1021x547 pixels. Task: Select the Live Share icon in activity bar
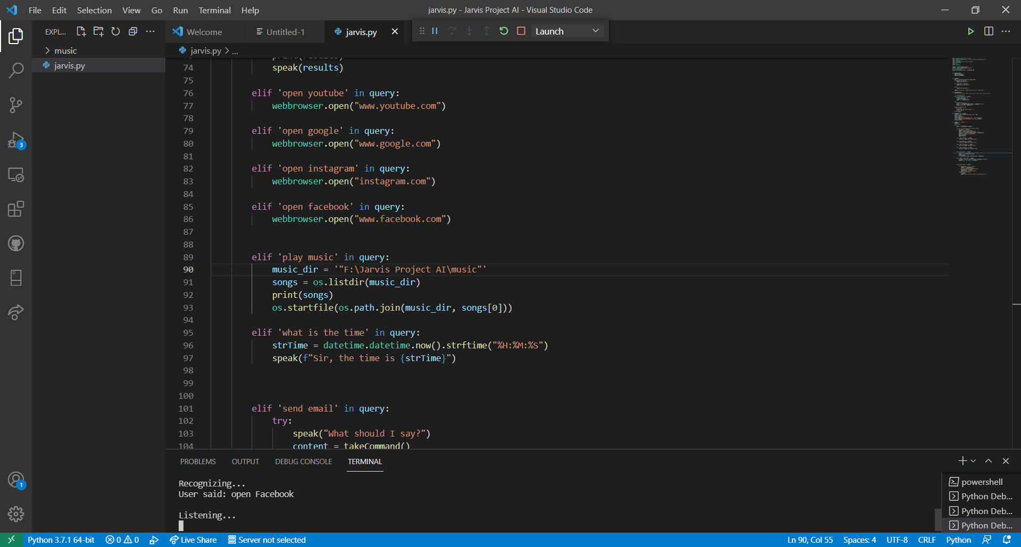(16, 312)
